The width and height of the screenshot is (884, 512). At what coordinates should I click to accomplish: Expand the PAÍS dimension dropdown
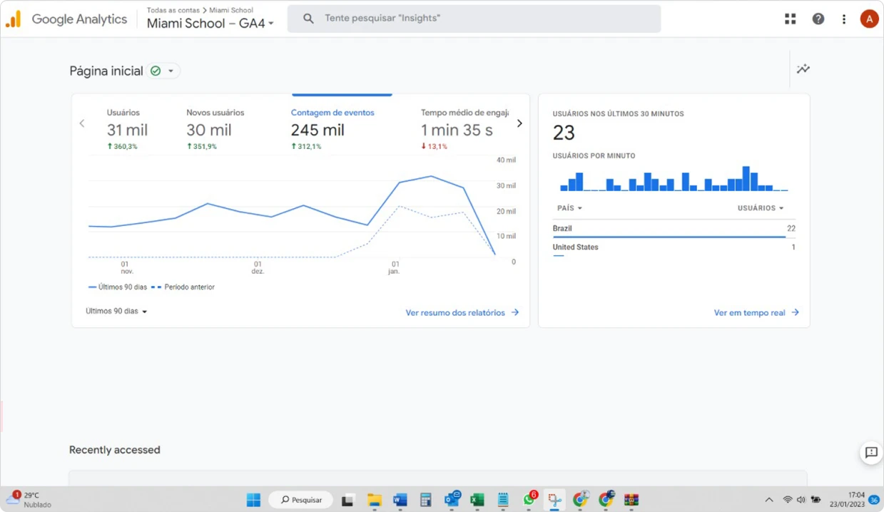point(569,208)
